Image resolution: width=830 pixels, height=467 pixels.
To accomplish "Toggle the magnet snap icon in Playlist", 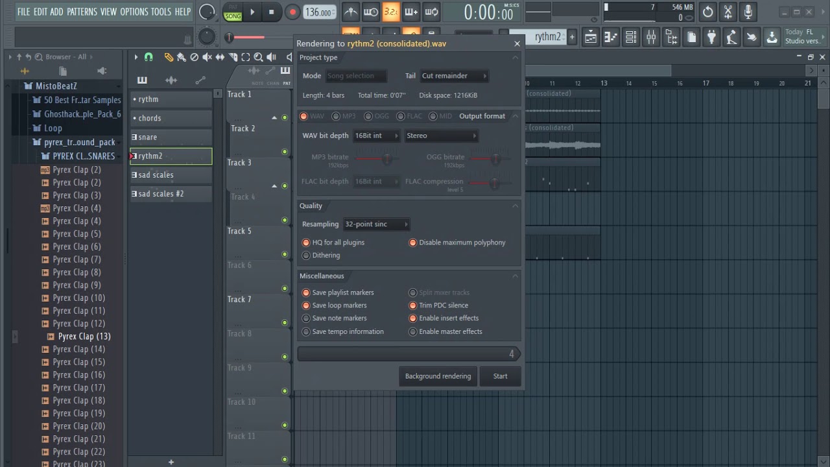I will tap(148, 57).
